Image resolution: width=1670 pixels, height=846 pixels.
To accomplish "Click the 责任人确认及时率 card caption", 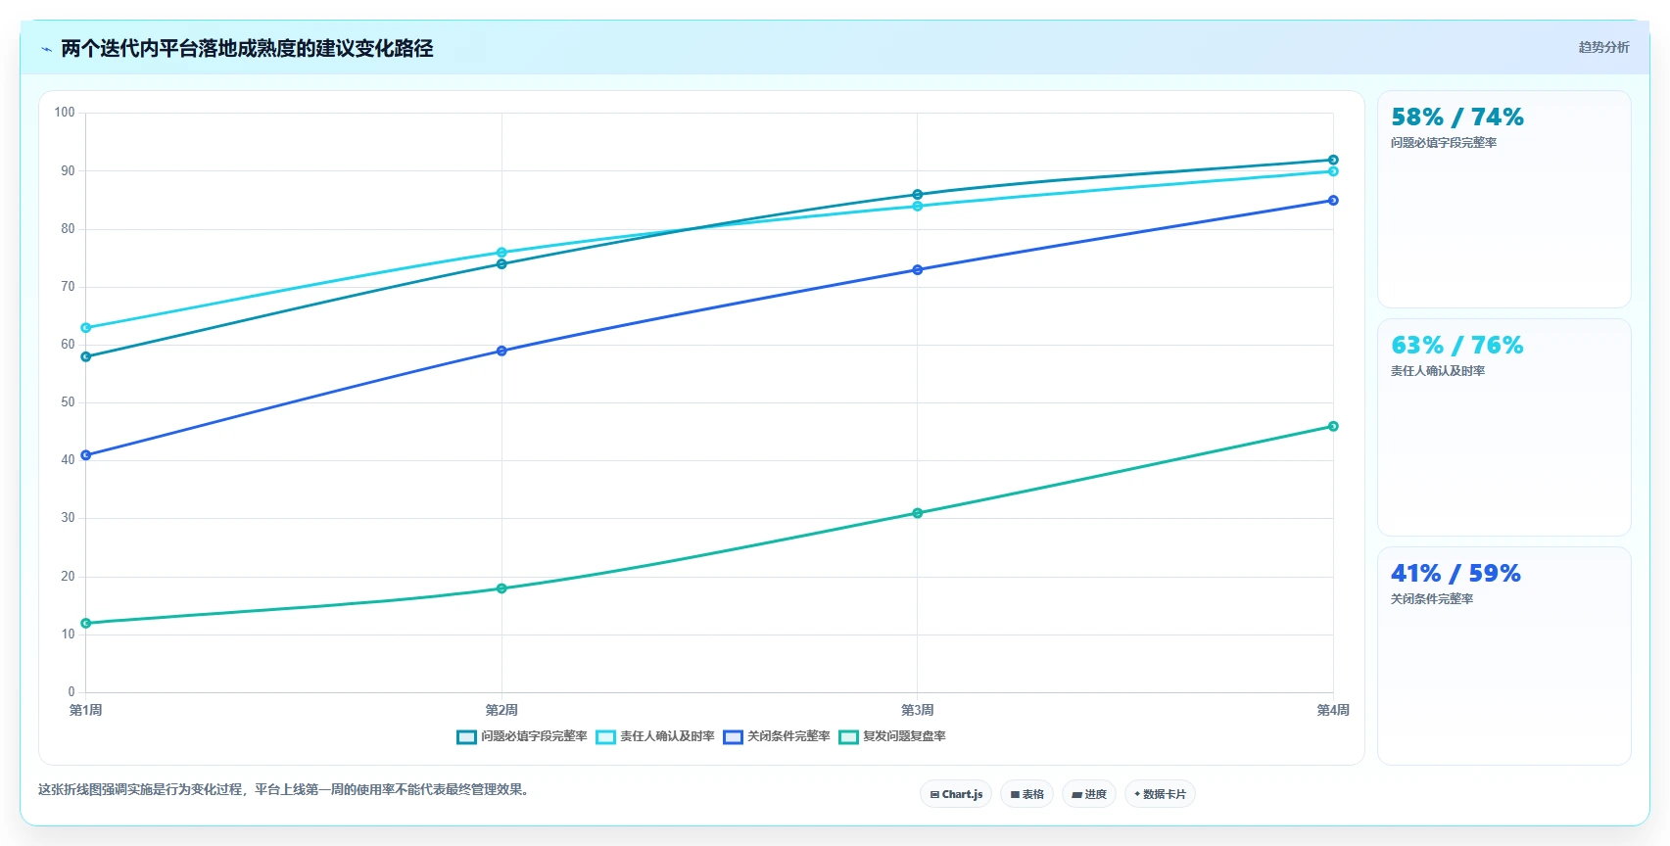I will (x=1438, y=371).
